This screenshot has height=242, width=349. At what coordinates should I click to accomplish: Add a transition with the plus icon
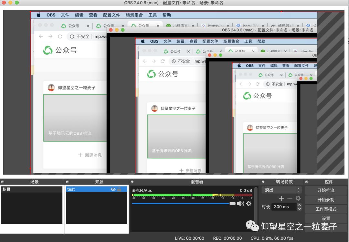point(281,198)
